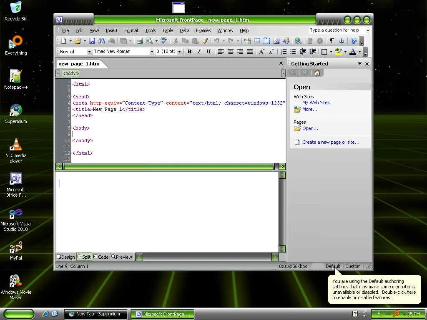Click the Paste clipboard icon
This screenshot has height=320, width=427.
(195, 41)
